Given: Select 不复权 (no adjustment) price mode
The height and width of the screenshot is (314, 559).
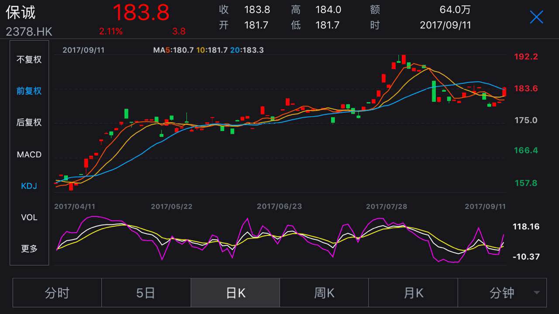Looking at the screenshot, I should click(x=29, y=59).
